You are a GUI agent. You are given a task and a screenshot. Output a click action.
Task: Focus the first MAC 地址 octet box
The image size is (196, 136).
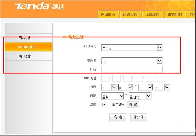pos(106,78)
